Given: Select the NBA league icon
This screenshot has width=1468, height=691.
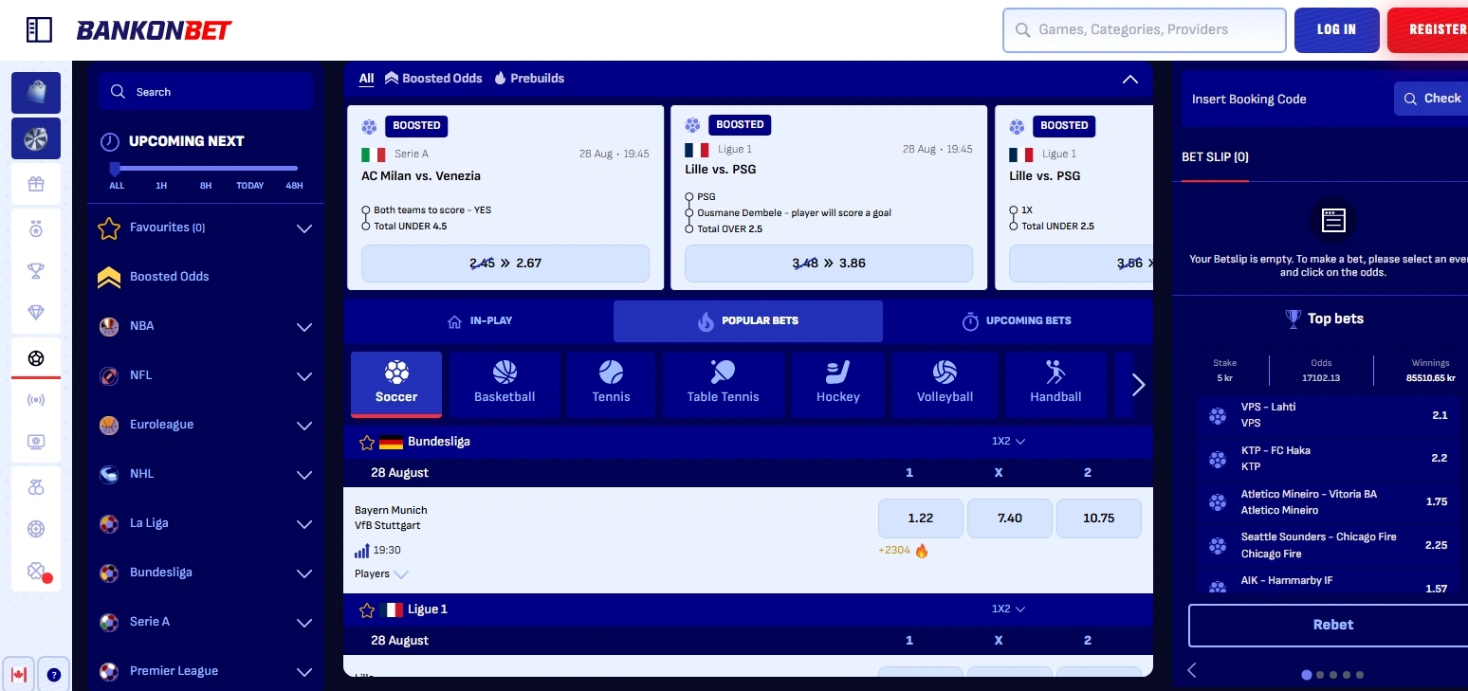Looking at the screenshot, I should tap(109, 326).
